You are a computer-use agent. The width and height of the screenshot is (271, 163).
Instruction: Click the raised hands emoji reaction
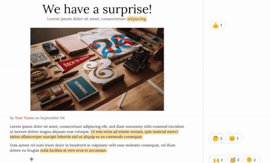(x=217, y=160)
